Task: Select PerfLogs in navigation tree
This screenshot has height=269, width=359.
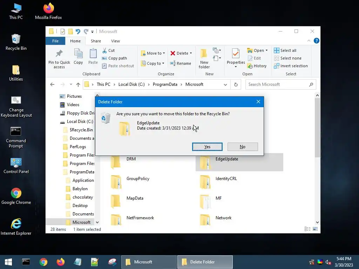Action: click(77, 147)
